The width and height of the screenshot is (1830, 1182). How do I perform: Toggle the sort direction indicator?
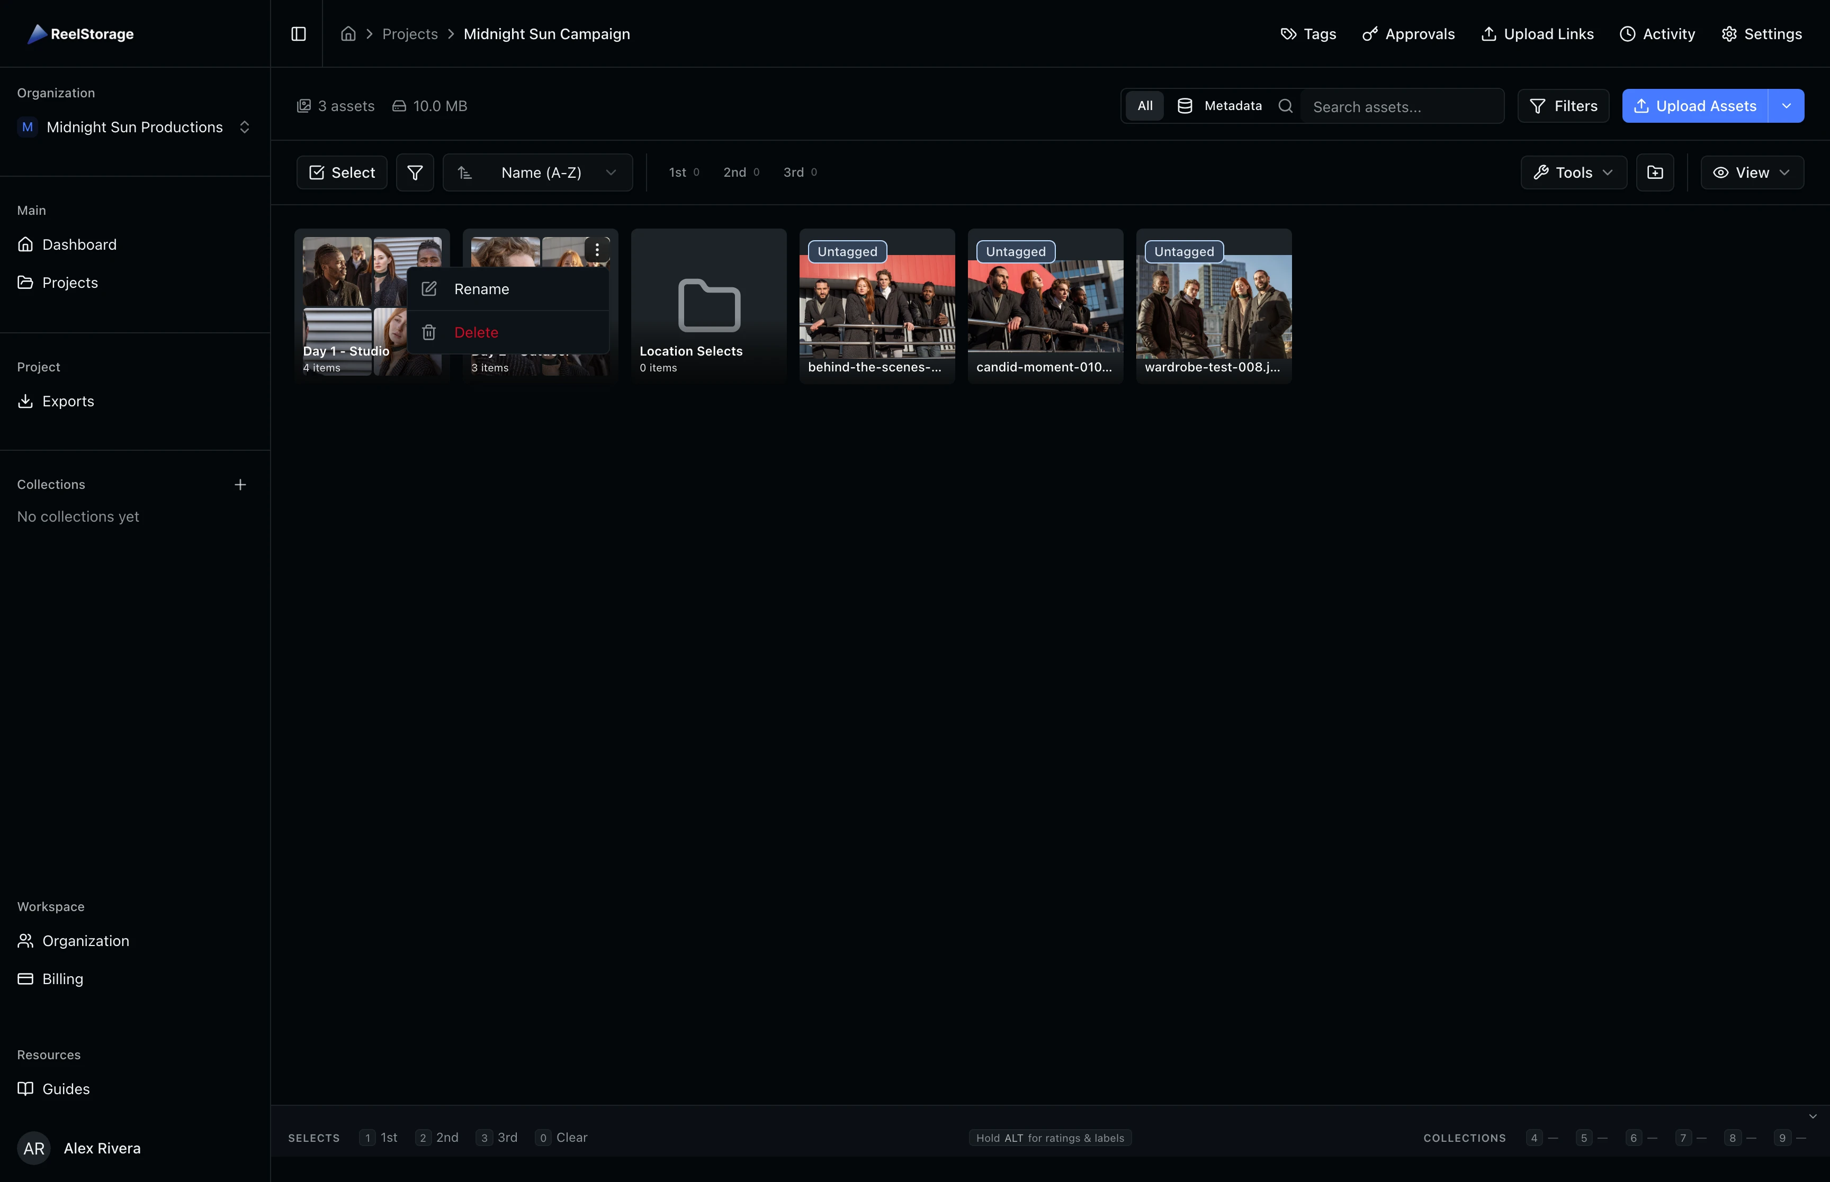tap(464, 172)
